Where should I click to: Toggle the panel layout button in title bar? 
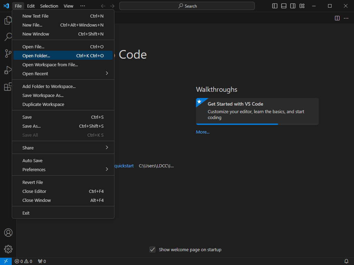click(x=284, y=6)
